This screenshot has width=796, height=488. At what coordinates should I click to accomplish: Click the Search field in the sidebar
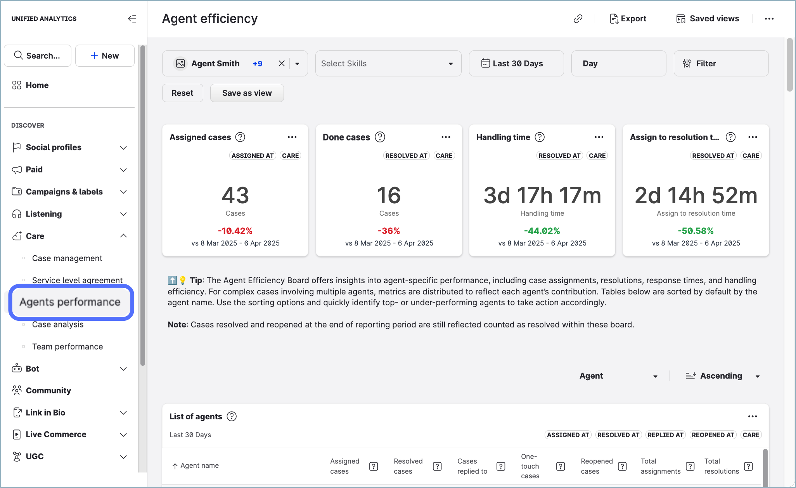tap(37, 55)
